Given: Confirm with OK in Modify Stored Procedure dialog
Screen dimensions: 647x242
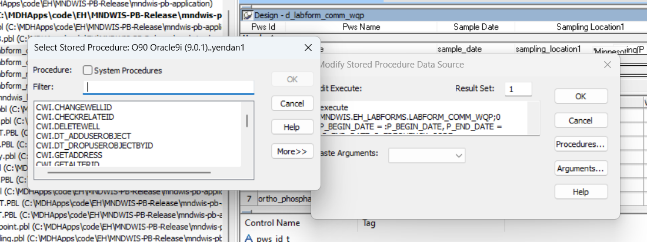Looking at the screenshot, I should coord(581,96).
